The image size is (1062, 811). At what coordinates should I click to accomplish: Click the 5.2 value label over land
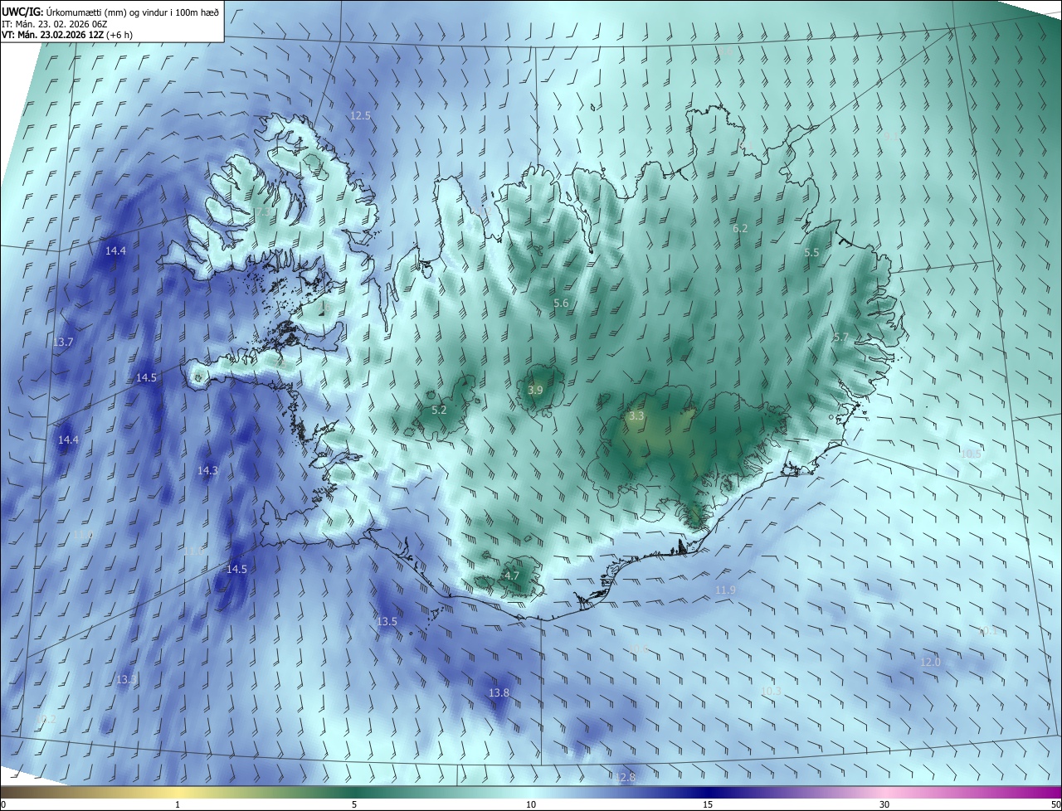439,410
